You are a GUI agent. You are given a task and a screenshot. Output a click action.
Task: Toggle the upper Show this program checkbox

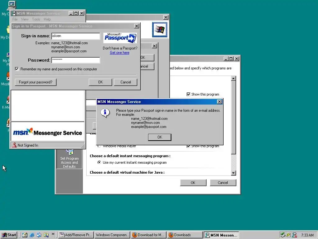[189, 94]
